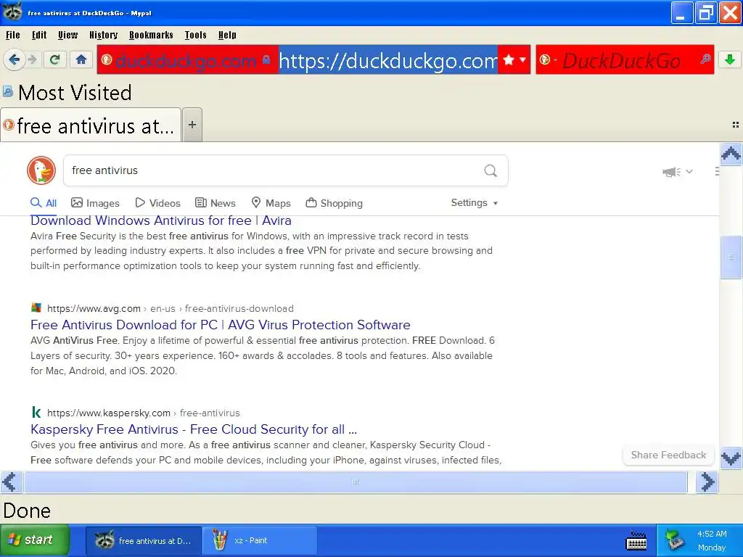This screenshot has height=557, width=743.
Task: Switch to 'xz - Paint' taskbar window
Action: (x=259, y=540)
